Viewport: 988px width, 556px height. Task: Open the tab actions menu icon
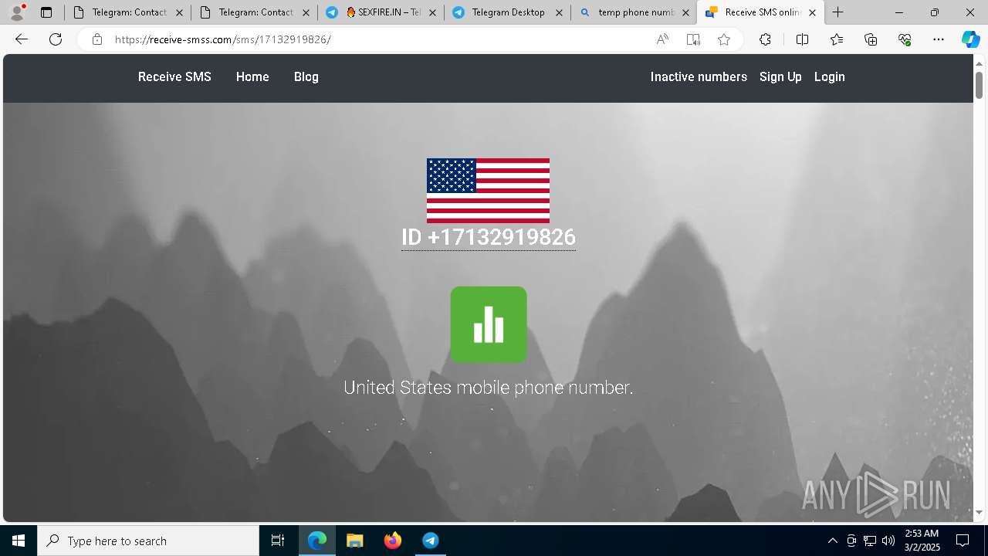point(46,12)
